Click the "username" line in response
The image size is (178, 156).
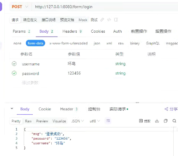tap(48, 143)
